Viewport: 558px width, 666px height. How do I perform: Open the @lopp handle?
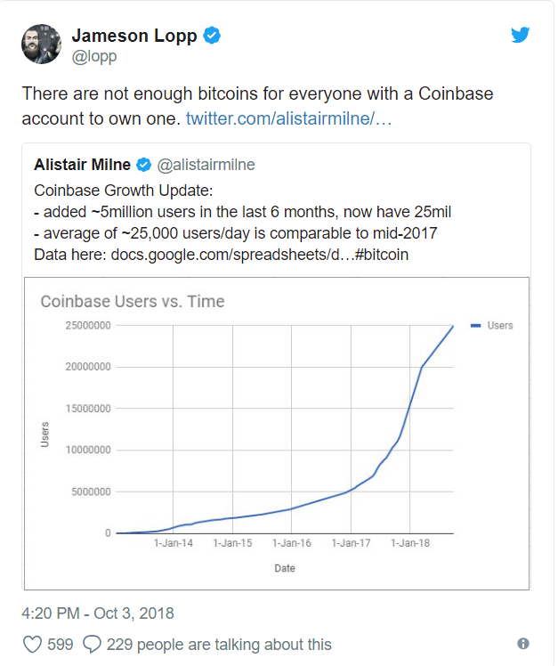(x=94, y=56)
